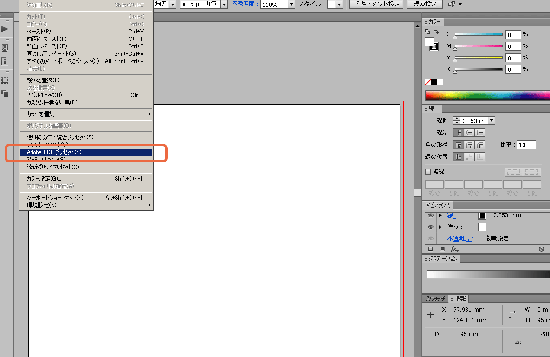Choose キーボードショートカット(K)... menu item
Image resolution: width=550 pixels, height=357 pixels.
86,197
